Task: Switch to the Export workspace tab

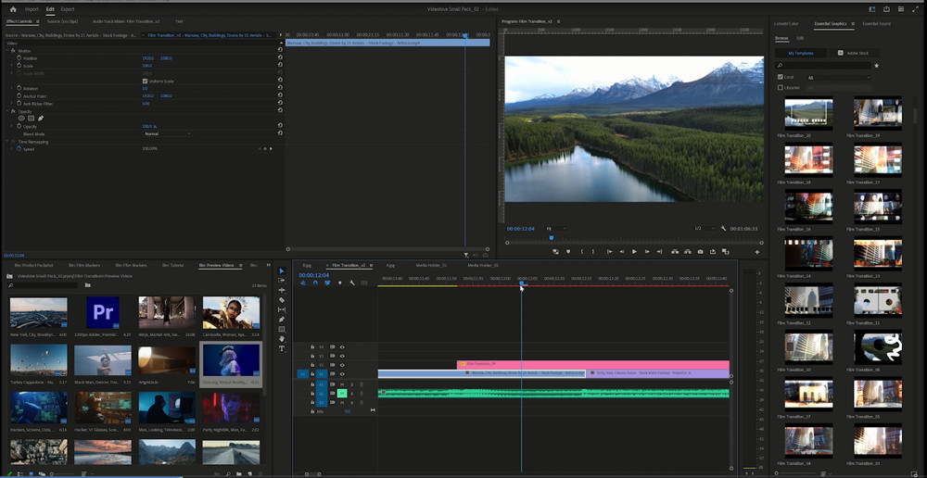Action: 68,9
